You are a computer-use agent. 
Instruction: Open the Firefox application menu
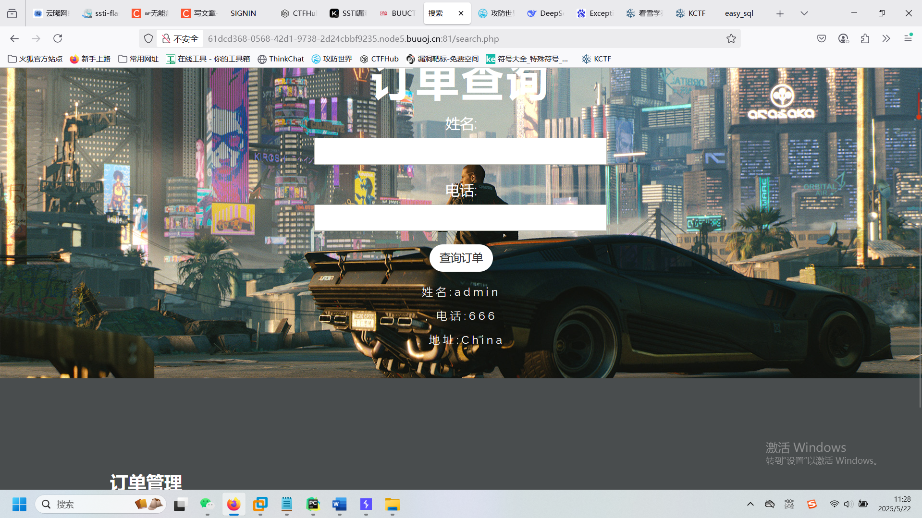point(908,38)
